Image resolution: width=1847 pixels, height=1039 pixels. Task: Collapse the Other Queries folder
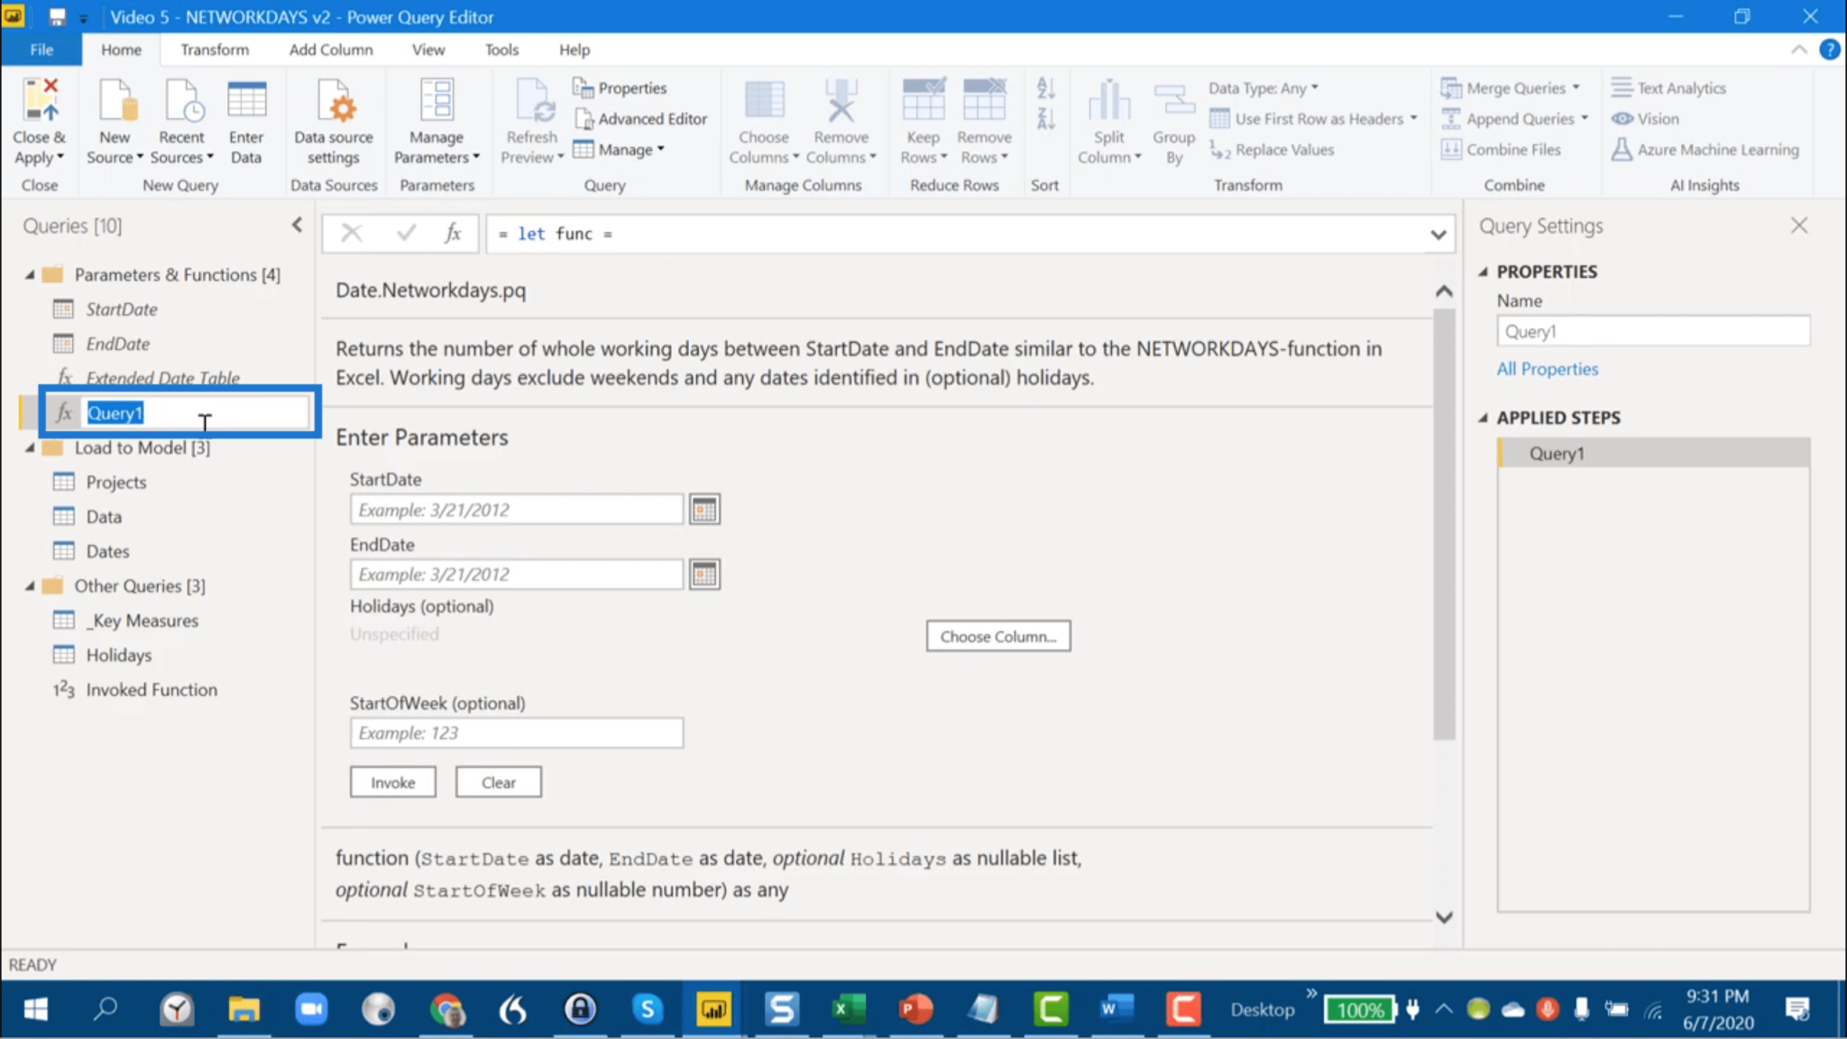(x=30, y=586)
